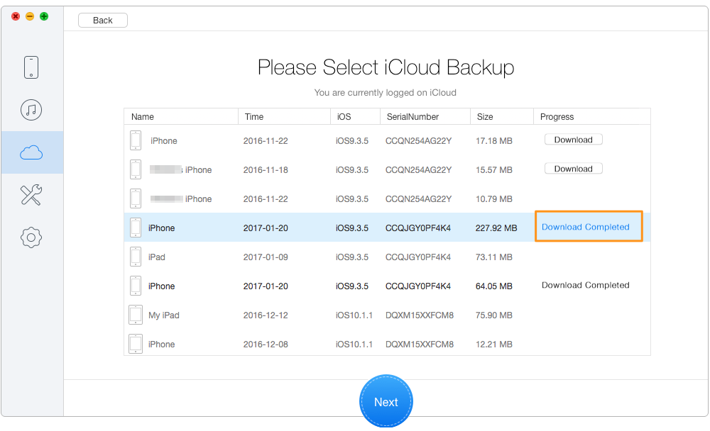Viewport: 710px width, 431px height.
Task: Select the My iPad backup name
Action: 164,315
